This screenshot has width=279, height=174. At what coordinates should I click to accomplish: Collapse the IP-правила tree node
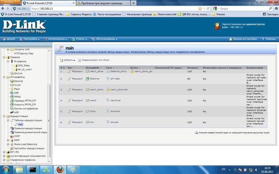coord(8,61)
